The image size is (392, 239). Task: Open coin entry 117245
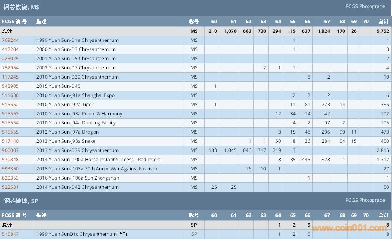[x=10, y=77]
